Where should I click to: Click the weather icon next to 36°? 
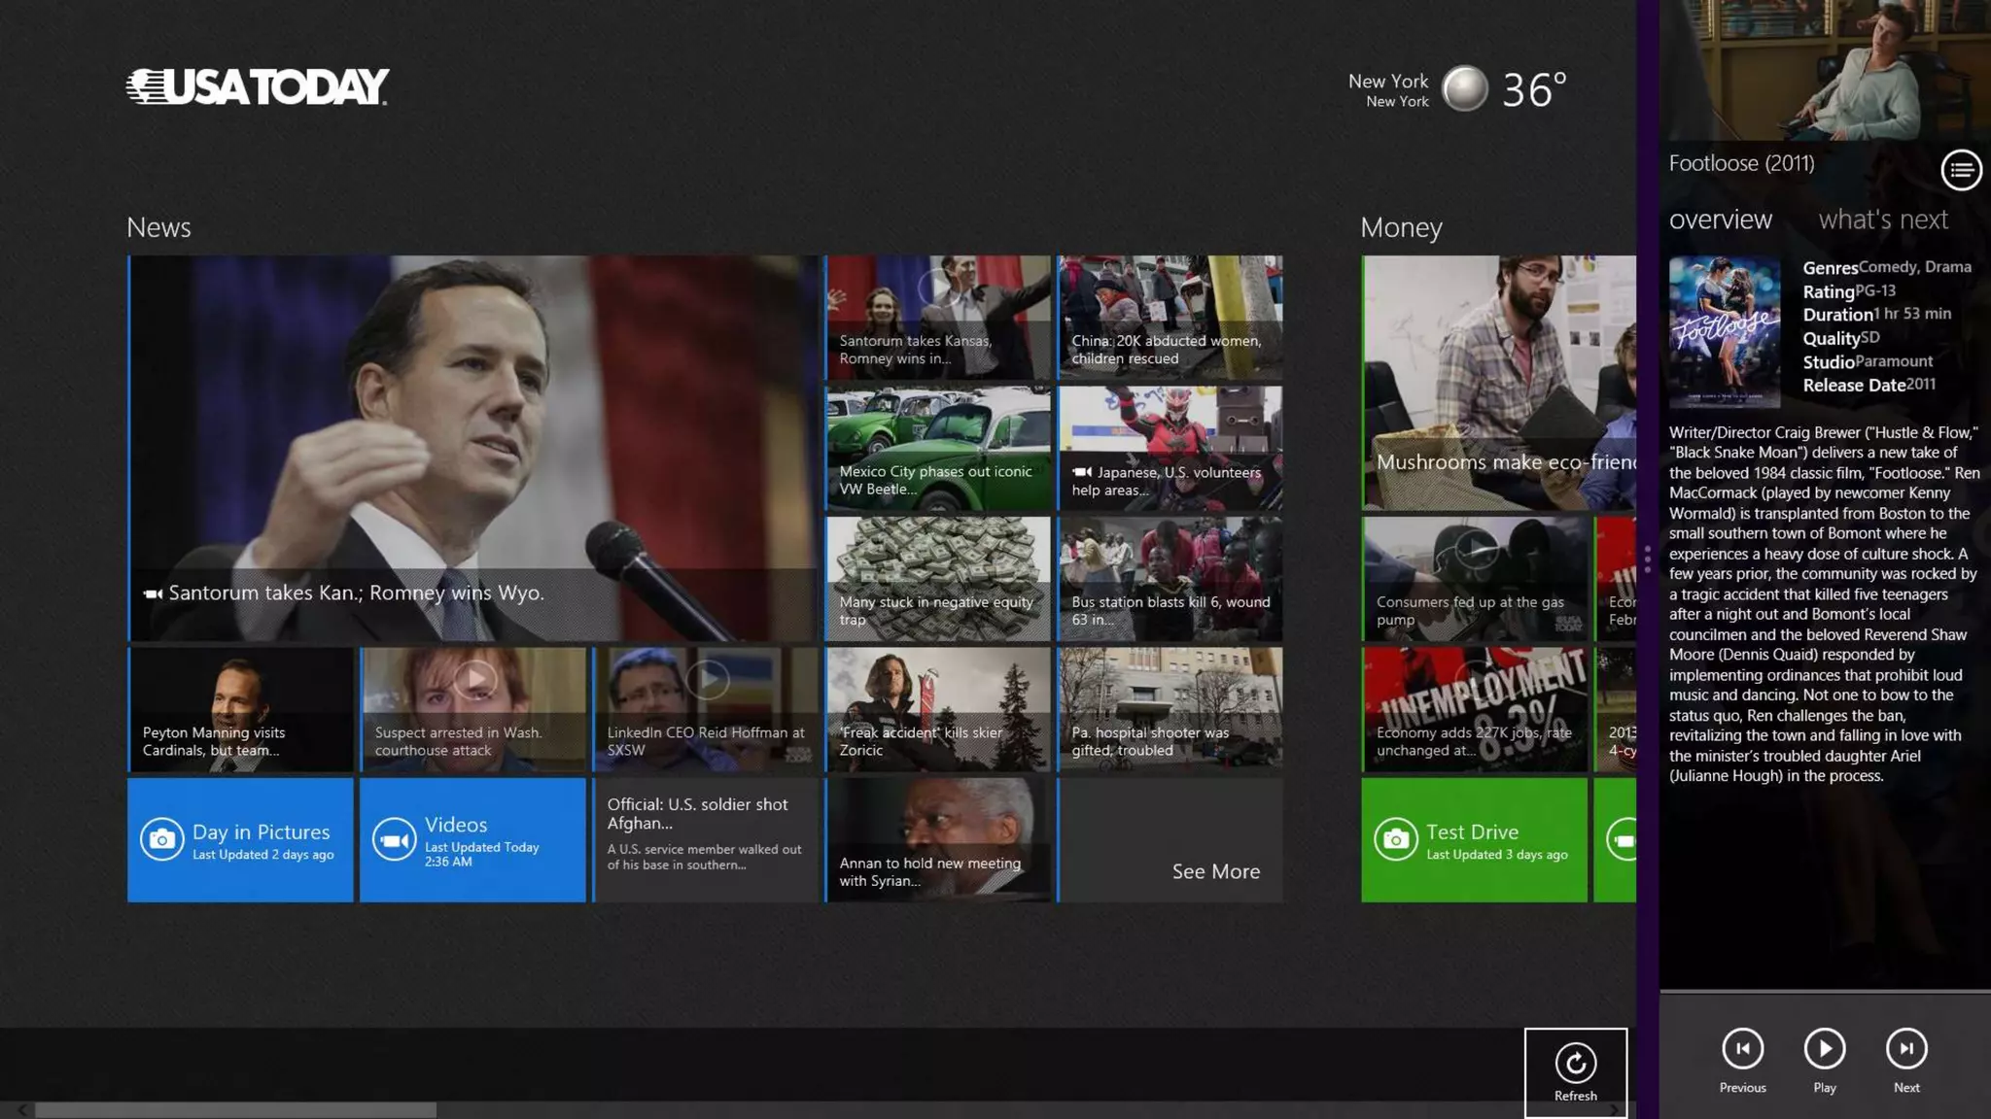(1465, 89)
